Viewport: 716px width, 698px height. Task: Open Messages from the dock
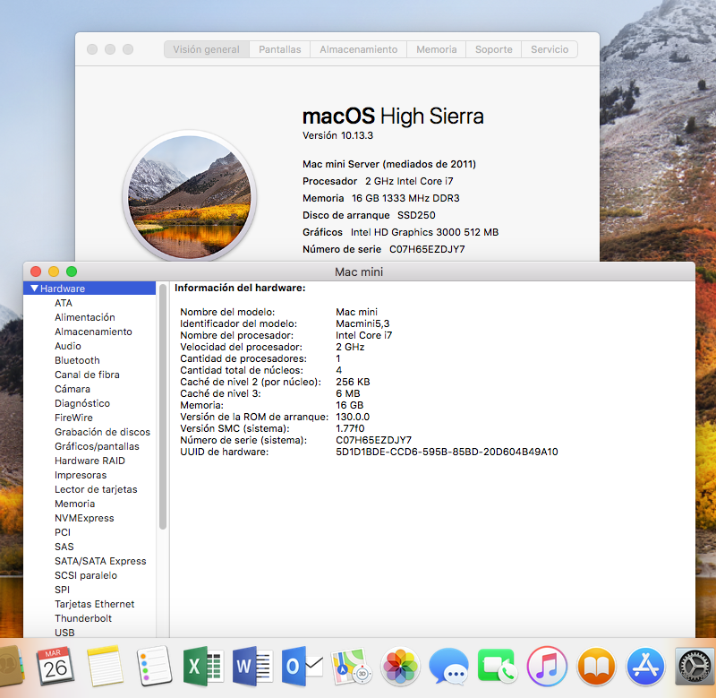click(448, 667)
